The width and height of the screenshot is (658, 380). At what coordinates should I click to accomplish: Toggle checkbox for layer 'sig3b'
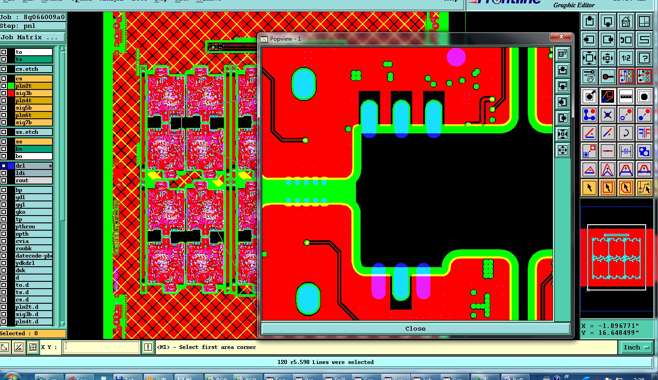pos(4,93)
